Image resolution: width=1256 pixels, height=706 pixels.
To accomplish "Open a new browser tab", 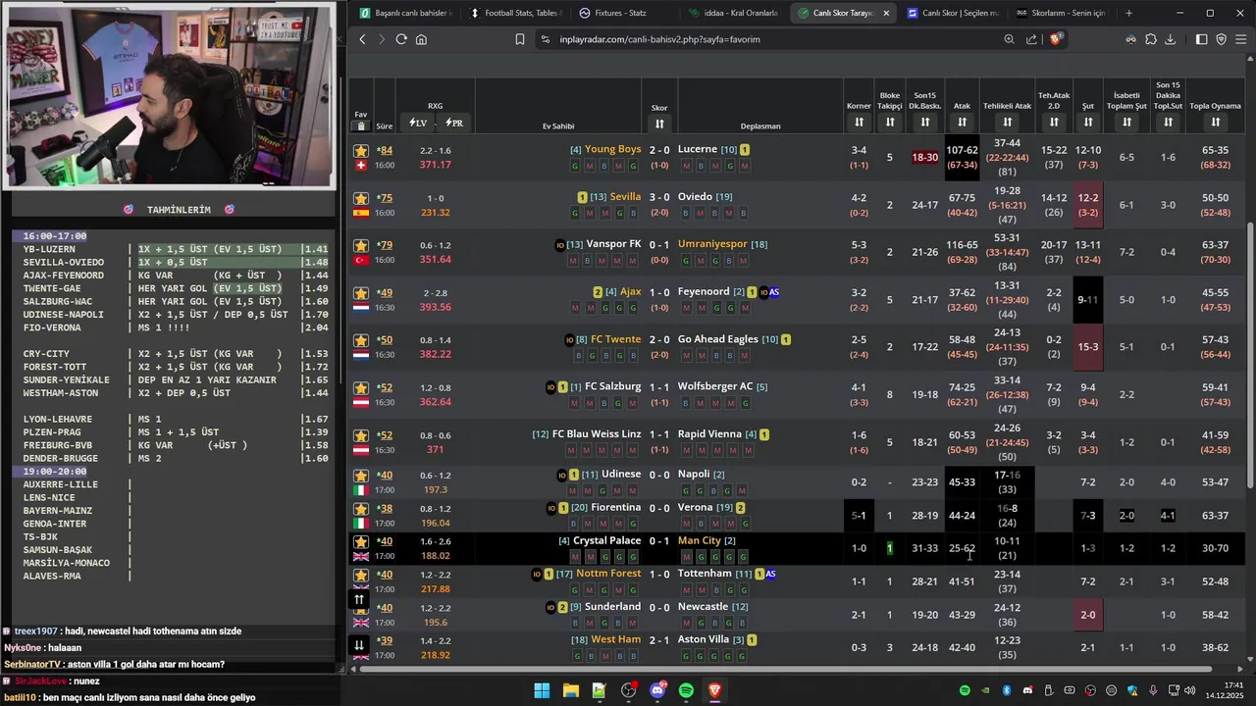I will pos(1128,13).
